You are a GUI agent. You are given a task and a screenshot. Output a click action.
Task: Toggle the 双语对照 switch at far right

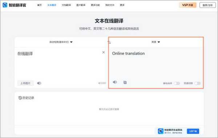(197, 83)
